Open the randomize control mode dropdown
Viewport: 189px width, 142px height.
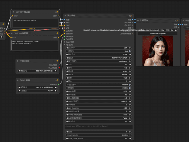pyautogui.click(x=98, y=61)
